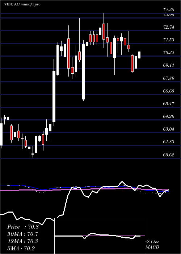This screenshot has width=181, height=254.
Task: Click the NYSE KO munafa.pro chart title
Action: point(22,4)
